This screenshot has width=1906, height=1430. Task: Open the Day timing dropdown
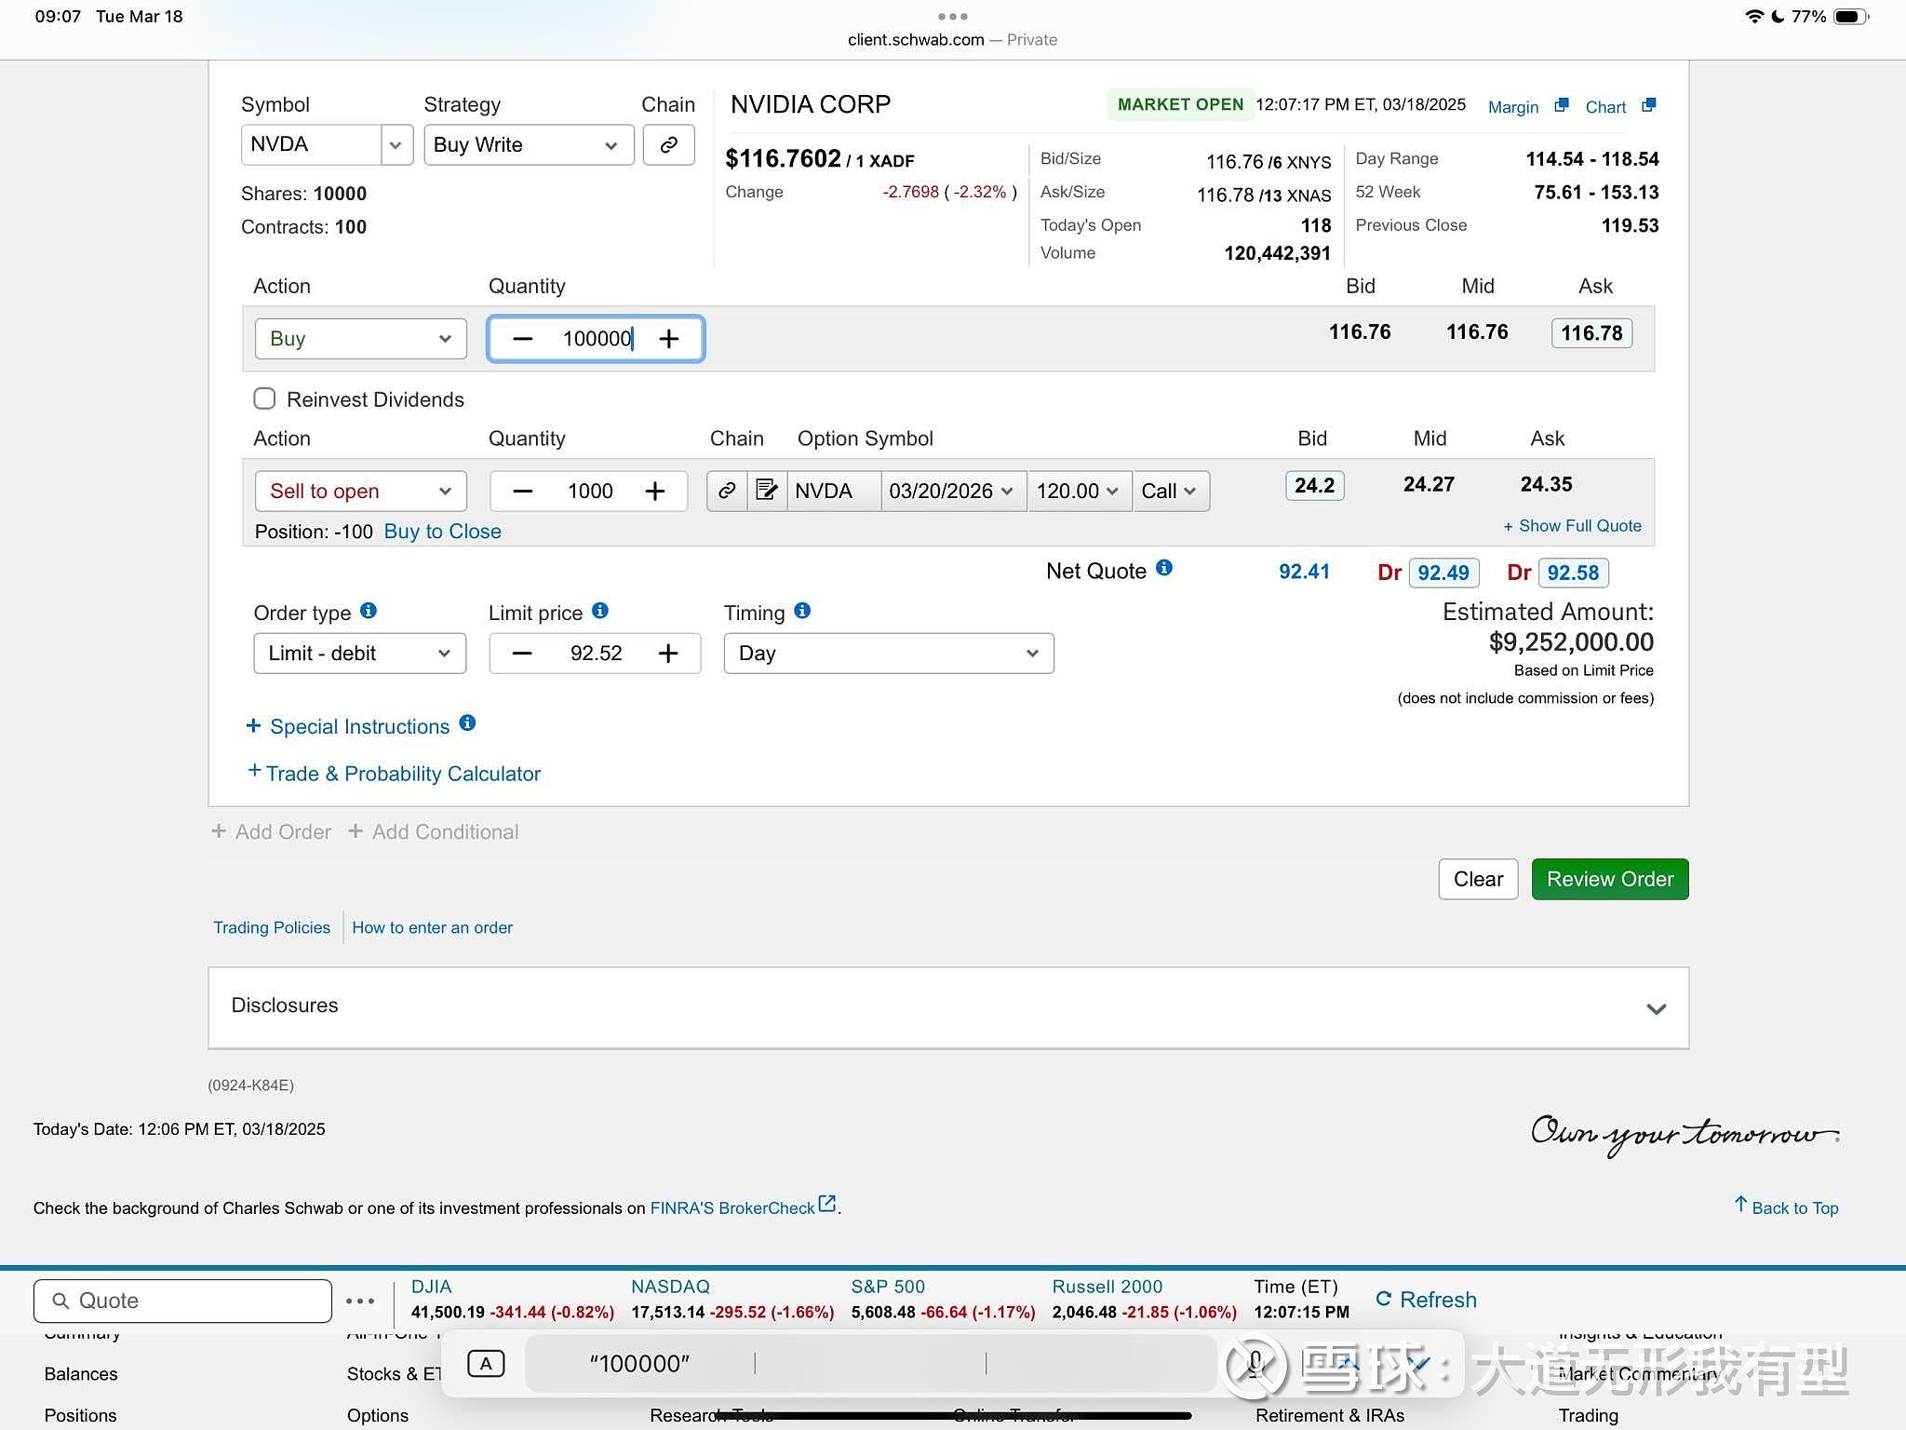(x=889, y=654)
